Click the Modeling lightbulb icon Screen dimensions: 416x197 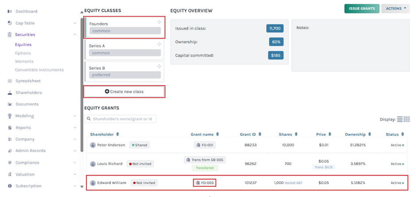10,116
